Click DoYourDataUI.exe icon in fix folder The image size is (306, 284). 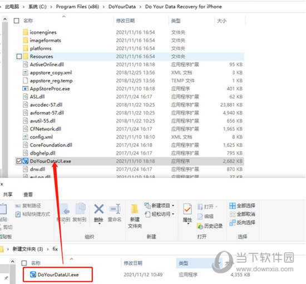pyautogui.click(x=33, y=275)
